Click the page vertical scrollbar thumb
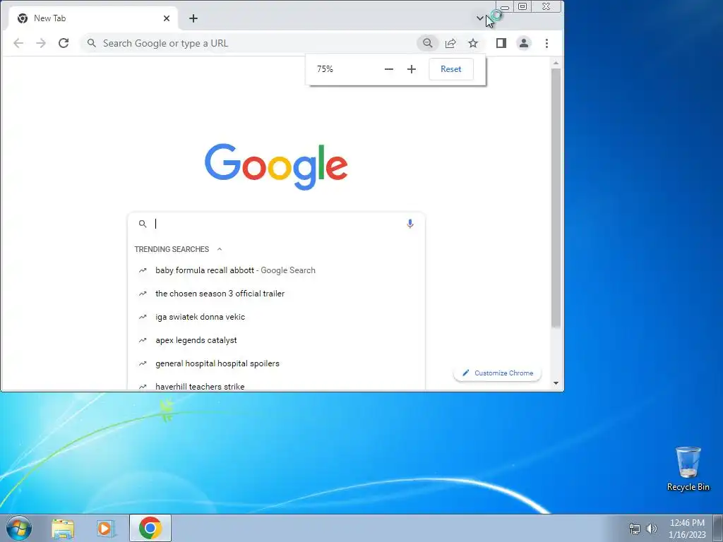723x542 pixels. 556,198
